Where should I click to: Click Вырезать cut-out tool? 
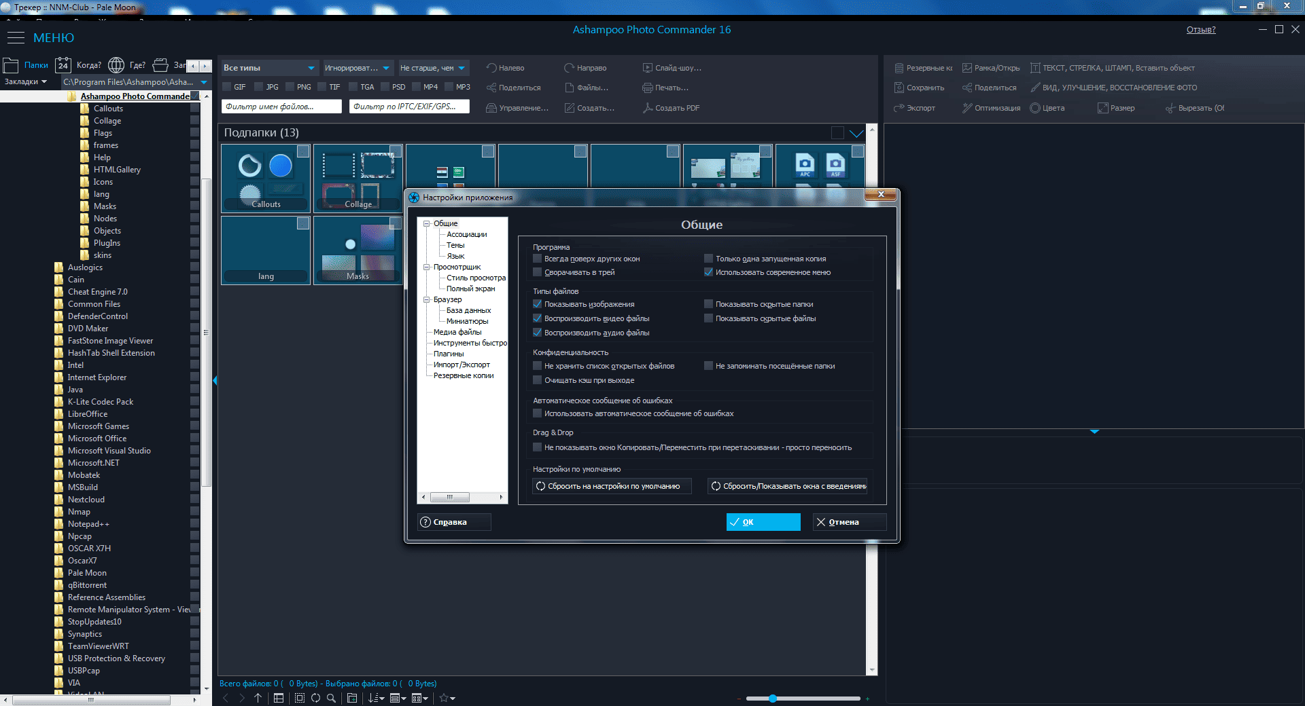tap(1195, 108)
